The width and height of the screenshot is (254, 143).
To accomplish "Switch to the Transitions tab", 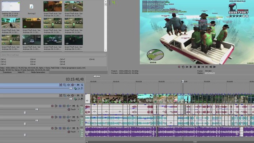I will [7, 72].
